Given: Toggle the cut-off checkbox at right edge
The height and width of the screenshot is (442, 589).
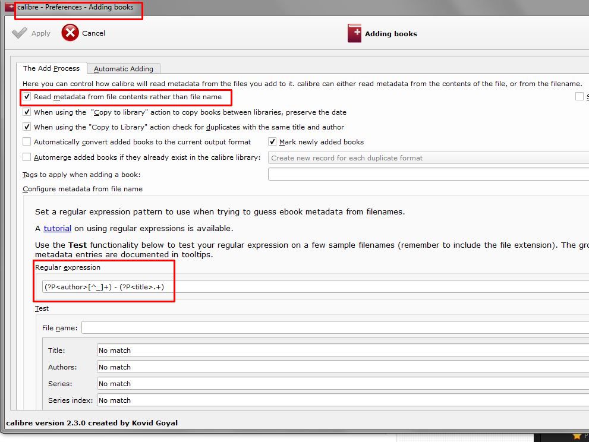Looking at the screenshot, I should tap(579, 96).
